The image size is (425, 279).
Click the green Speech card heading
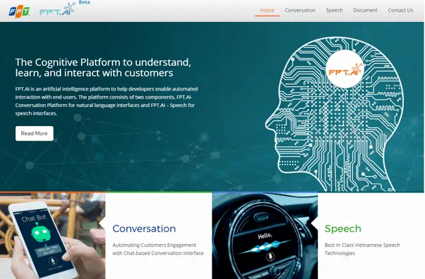click(x=343, y=228)
